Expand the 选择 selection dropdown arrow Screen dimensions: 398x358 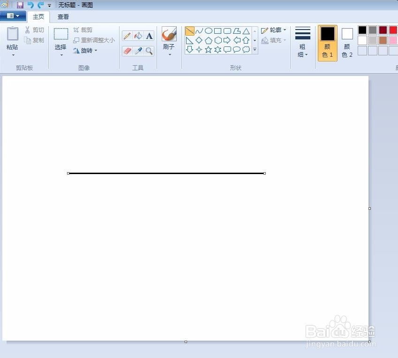click(x=61, y=55)
